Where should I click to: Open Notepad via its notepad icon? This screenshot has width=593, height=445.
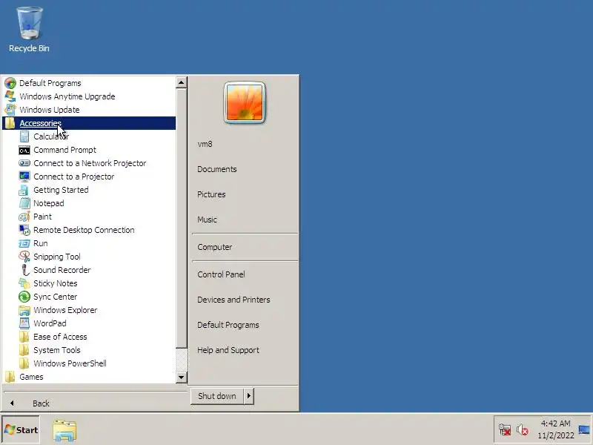click(24, 203)
